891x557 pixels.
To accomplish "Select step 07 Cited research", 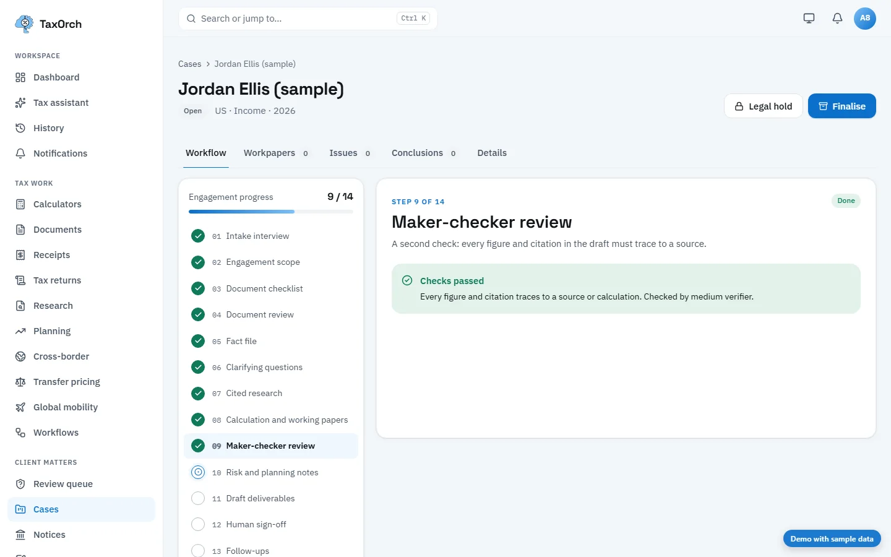I will click(x=271, y=393).
